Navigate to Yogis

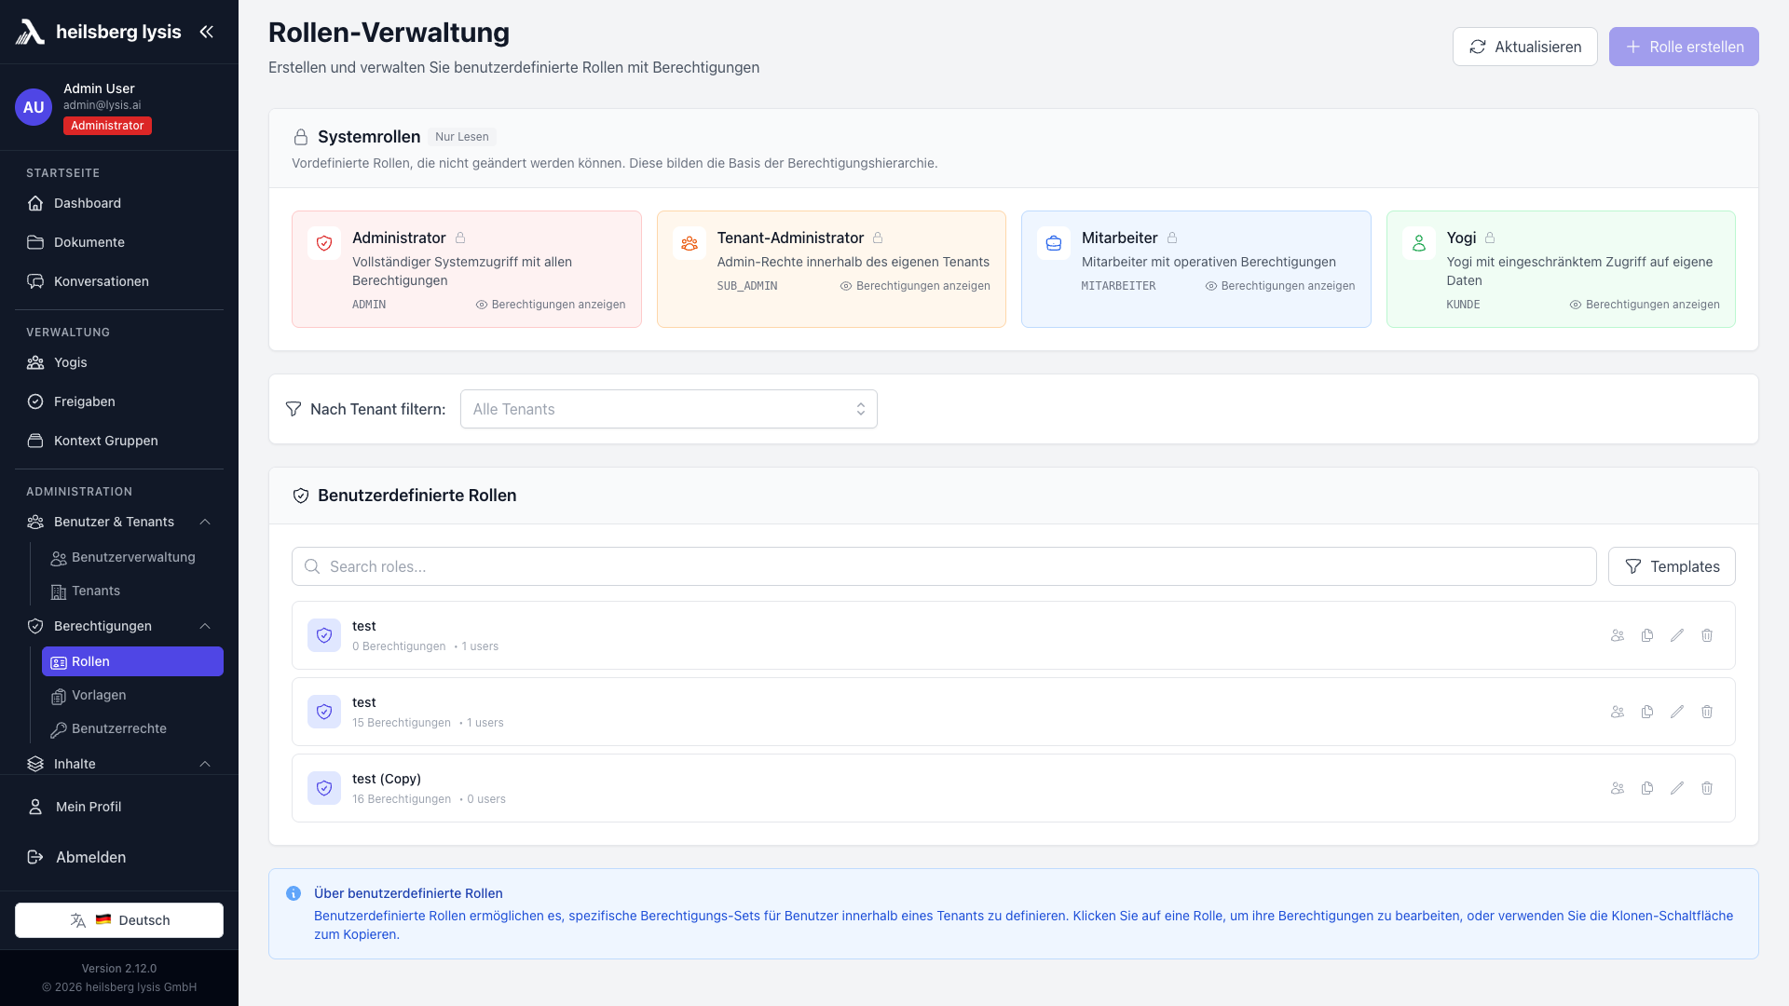pos(119,362)
